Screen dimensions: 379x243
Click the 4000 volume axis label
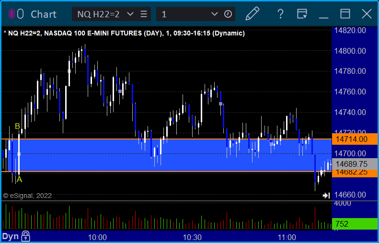pyautogui.click(x=343, y=203)
